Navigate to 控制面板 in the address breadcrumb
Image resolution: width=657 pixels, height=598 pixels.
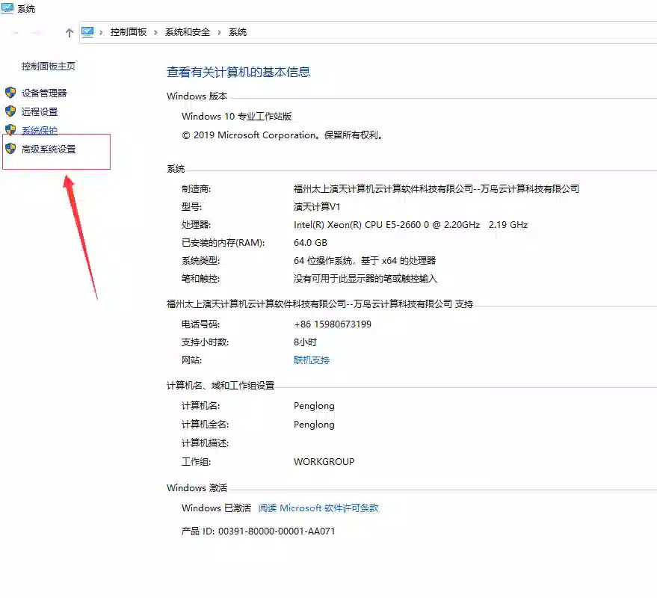[x=129, y=32]
